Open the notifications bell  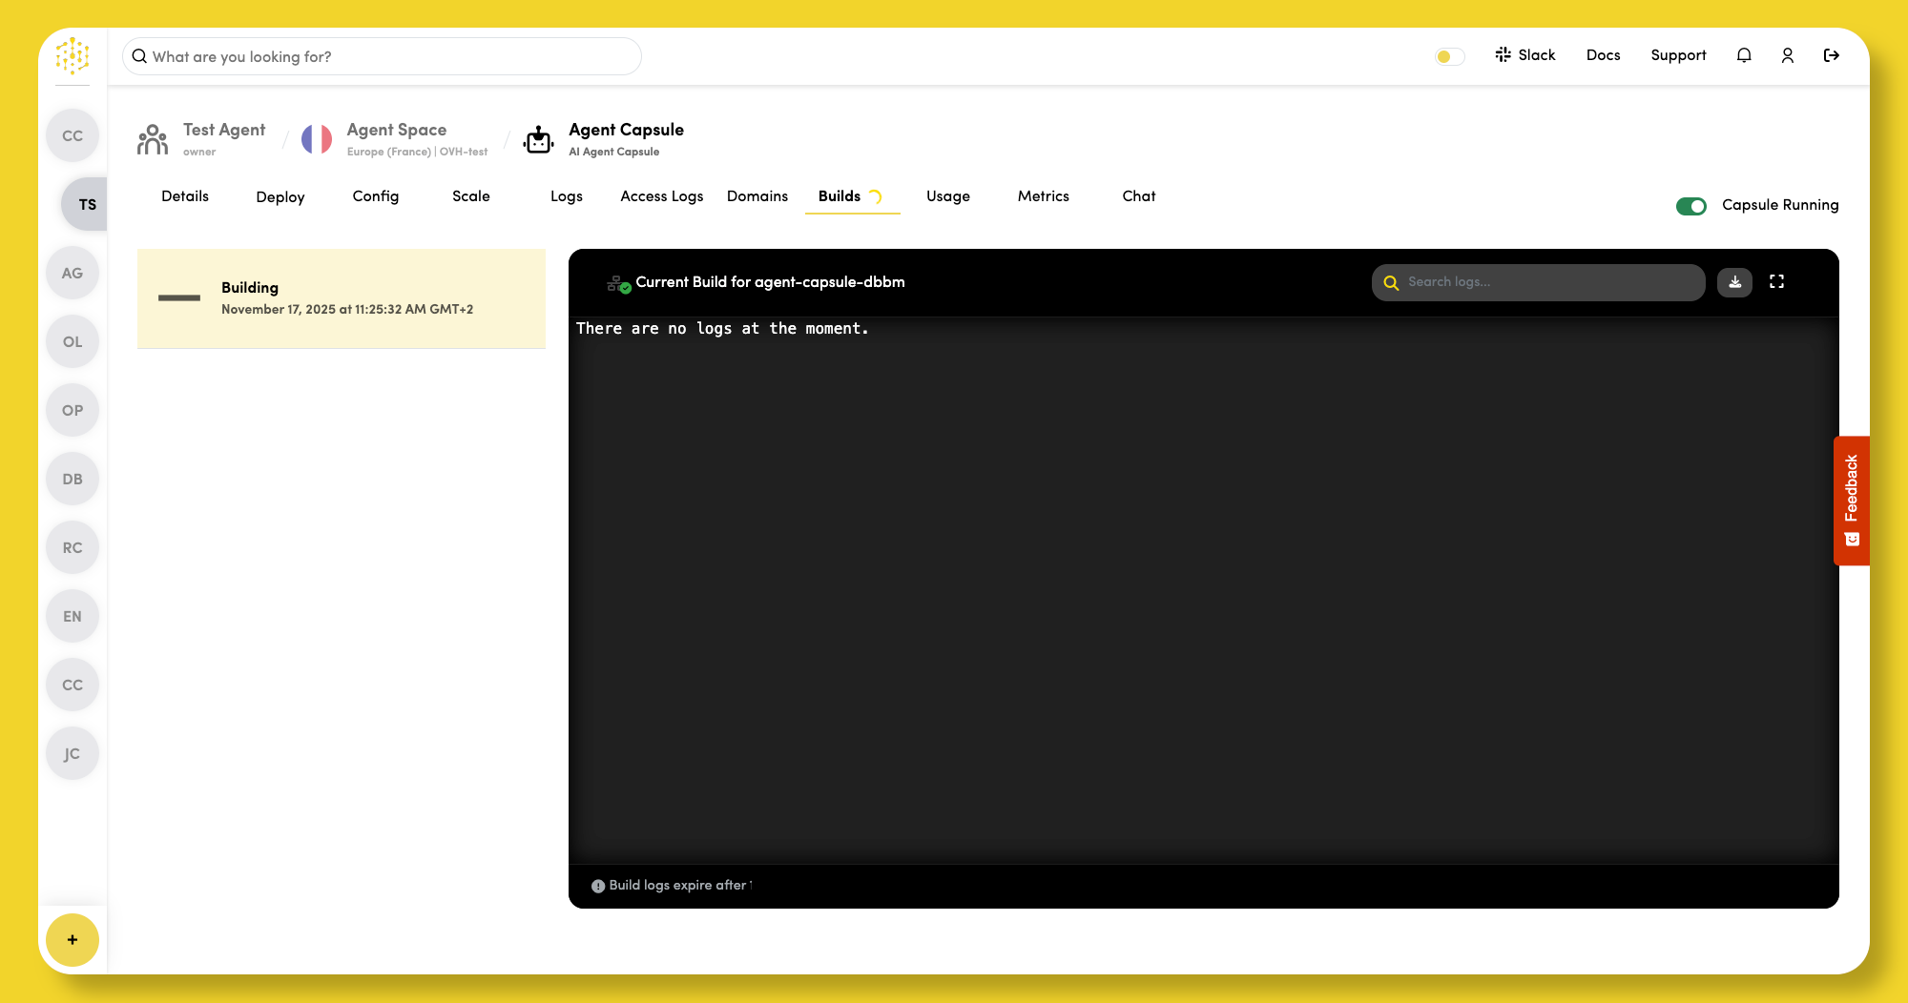click(1743, 55)
